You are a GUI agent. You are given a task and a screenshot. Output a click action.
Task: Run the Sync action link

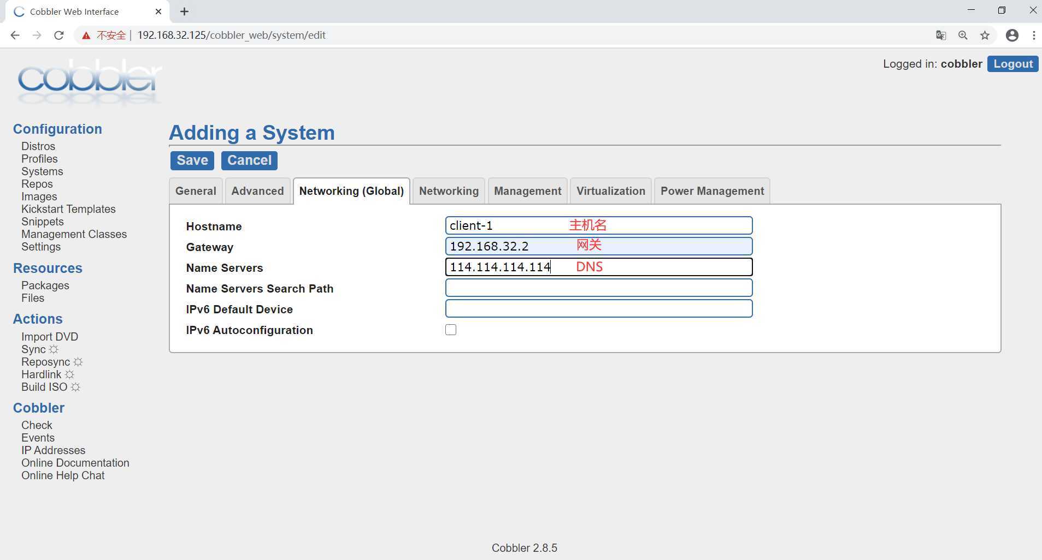[x=33, y=349]
